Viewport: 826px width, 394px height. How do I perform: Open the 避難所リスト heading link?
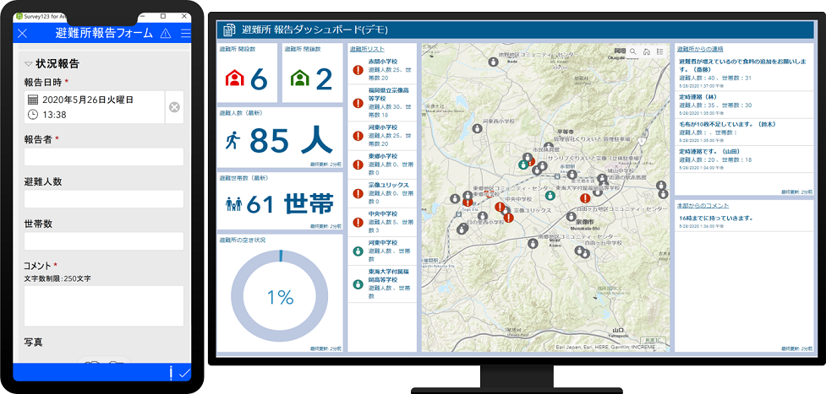click(x=367, y=48)
